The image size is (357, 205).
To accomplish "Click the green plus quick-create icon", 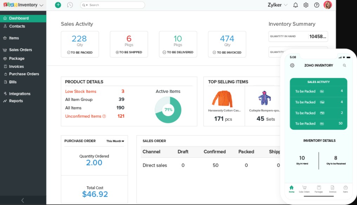I will click(58, 5).
